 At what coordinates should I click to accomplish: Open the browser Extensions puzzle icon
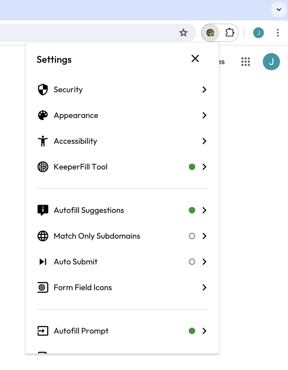pyautogui.click(x=230, y=33)
